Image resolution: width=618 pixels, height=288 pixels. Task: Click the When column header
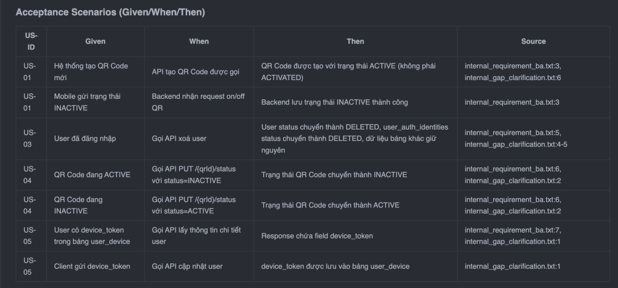click(x=199, y=41)
